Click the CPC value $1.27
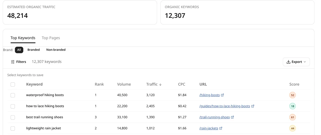 coord(182,117)
